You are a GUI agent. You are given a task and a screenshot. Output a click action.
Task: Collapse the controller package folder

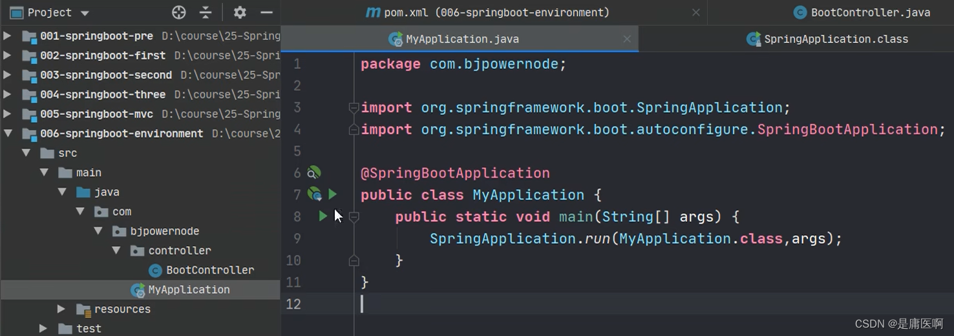click(x=116, y=250)
